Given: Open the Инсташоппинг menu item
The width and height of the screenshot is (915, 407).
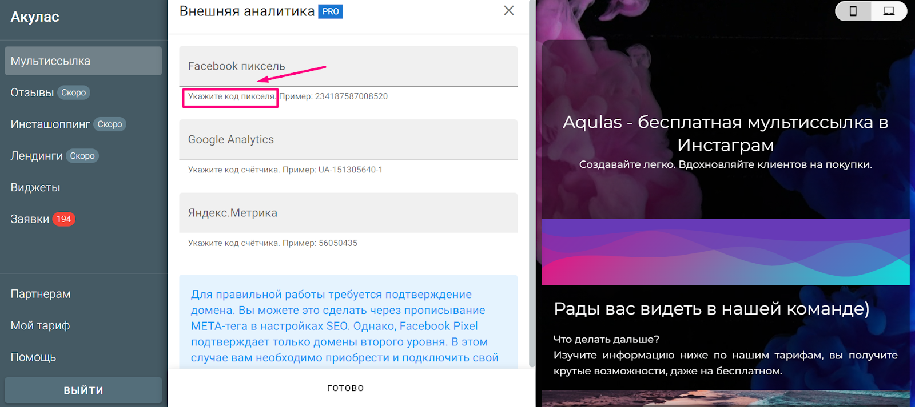Looking at the screenshot, I should click(x=50, y=124).
